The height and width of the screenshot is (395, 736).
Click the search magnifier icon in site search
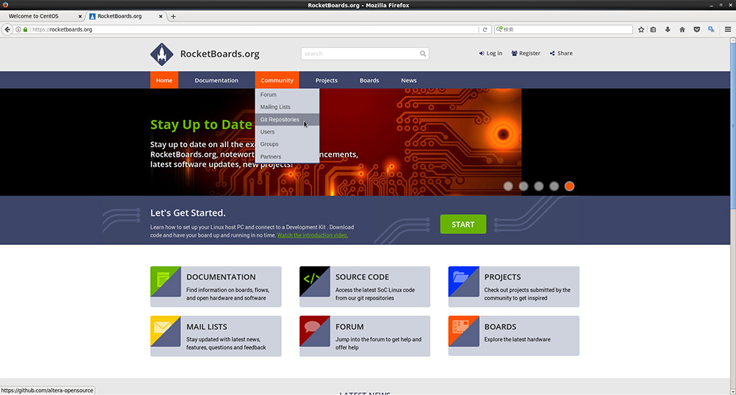[422, 54]
